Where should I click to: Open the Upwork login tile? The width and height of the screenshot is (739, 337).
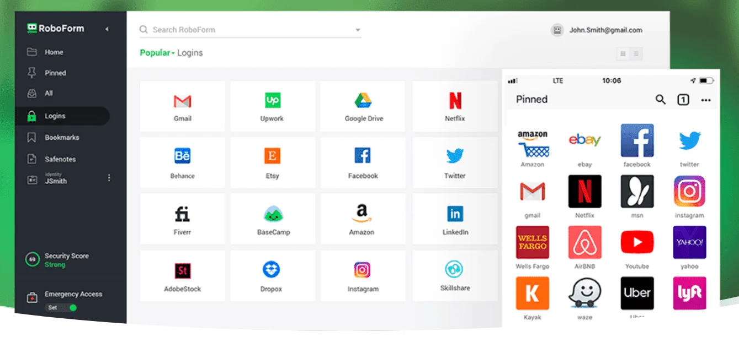click(x=272, y=106)
